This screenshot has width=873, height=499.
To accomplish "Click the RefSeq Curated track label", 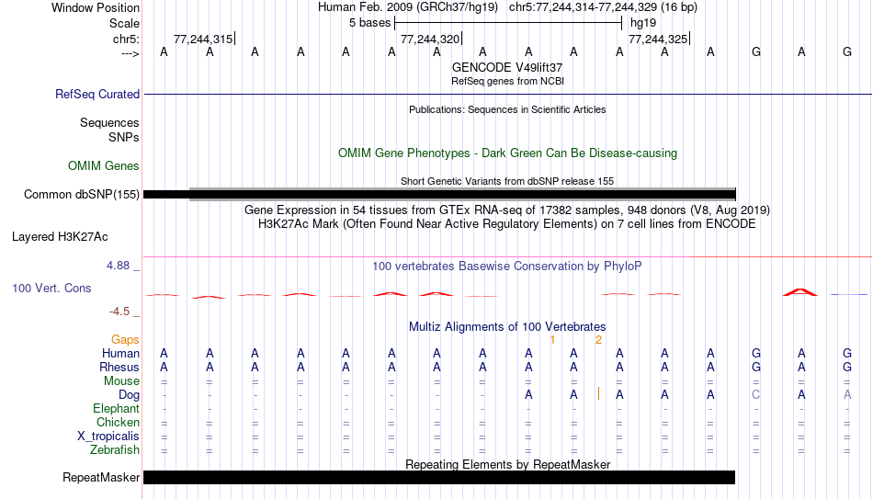I will click(96, 94).
